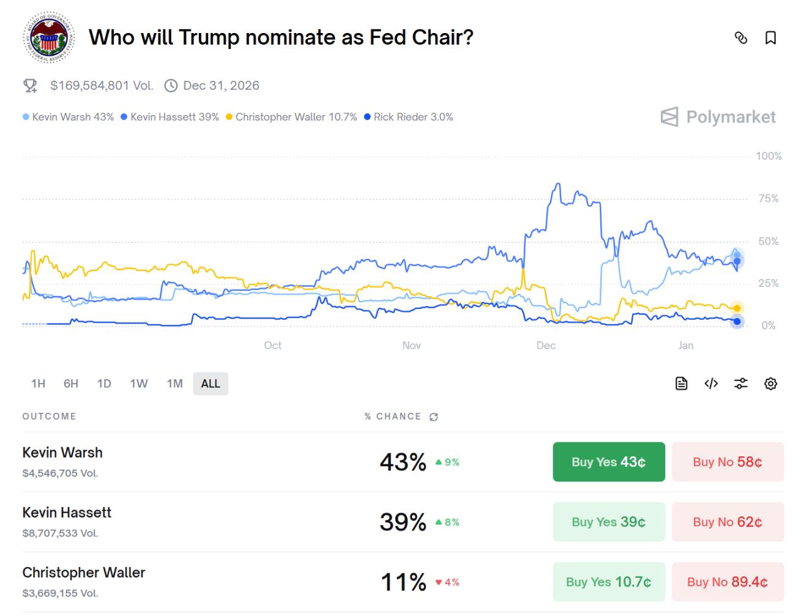
Task: Click the Federal Reserve market avatar image
Action: click(48, 37)
